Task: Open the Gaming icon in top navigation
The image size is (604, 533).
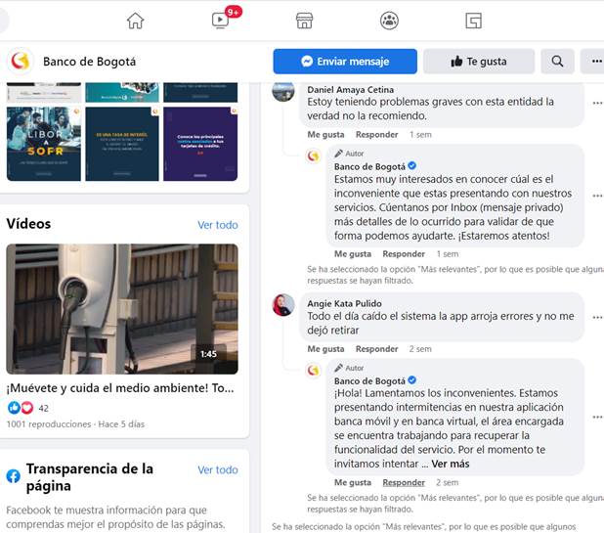Action: tap(473, 21)
